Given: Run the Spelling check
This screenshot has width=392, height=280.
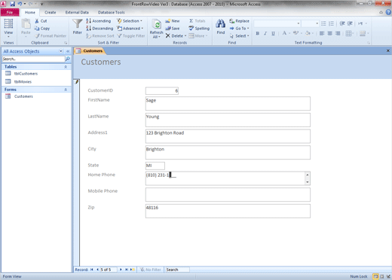Looking at the screenshot, I should click(199, 29).
